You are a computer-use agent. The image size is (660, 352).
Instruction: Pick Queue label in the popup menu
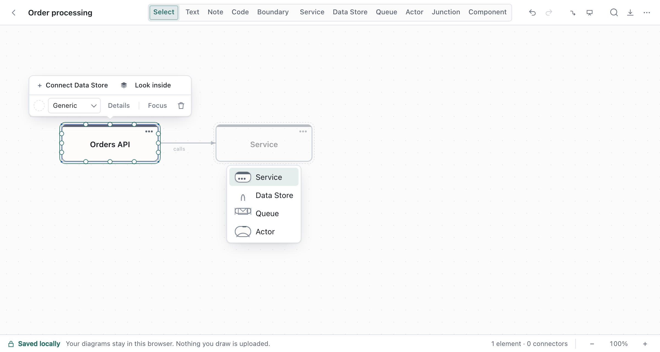coord(267,213)
